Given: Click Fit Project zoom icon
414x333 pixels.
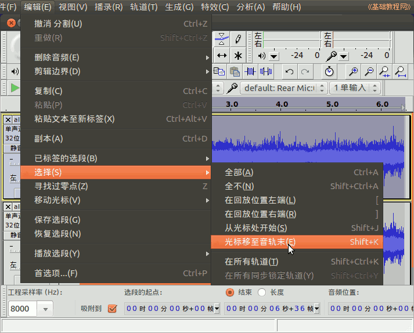Looking at the screenshot, I should click(x=400, y=71).
